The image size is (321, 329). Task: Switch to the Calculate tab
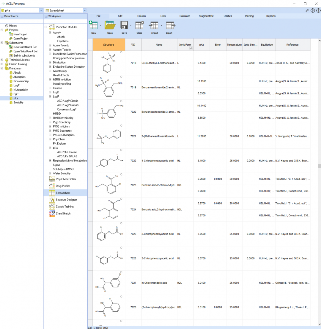[185, 16]
